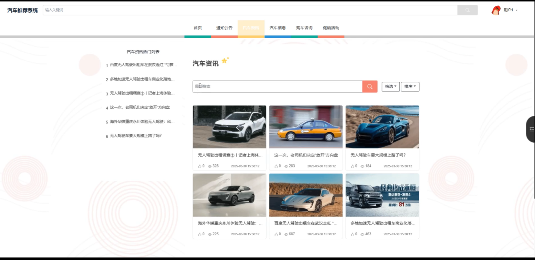Like the 多地加速无人驾驶 card thumbs-up
Screen dimensions: 535x260
pyautogui.click(x=353, y=234)
